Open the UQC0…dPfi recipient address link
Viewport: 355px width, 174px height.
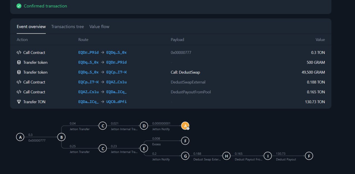(x=116, y=102)
